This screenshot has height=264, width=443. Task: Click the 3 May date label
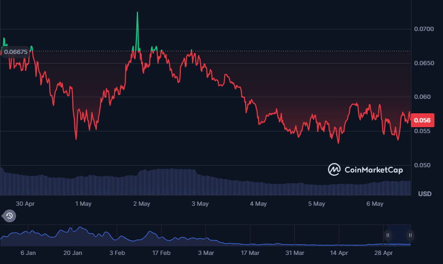[x=200, y=204]
